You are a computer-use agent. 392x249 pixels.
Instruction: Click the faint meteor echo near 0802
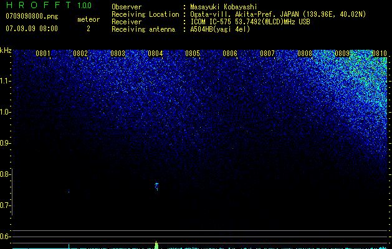(69, 191)
